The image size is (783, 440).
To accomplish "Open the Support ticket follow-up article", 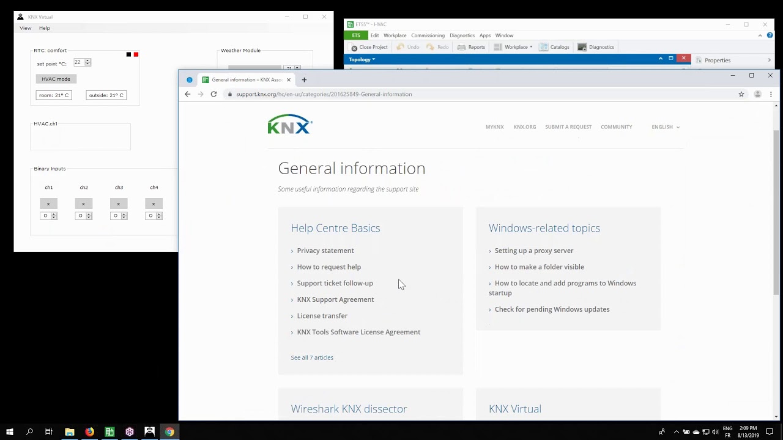I will 335,283.
